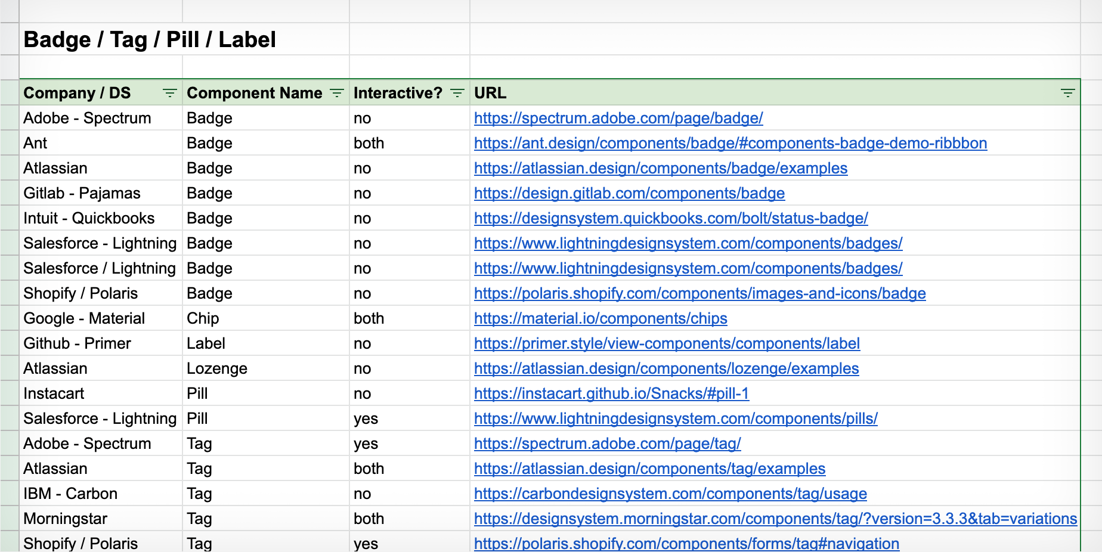Image resolution: width=1102 pixels, height=552 pixels.
Task: Select the no cell in IBM - Carbon row
Action: coord(410,494)
